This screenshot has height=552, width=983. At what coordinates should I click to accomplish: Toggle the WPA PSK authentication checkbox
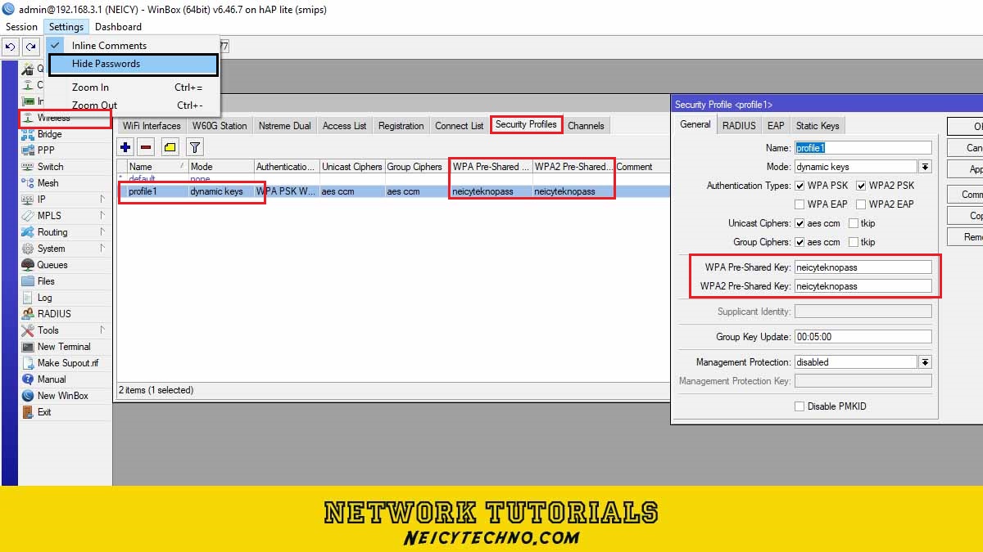(799, 186)
